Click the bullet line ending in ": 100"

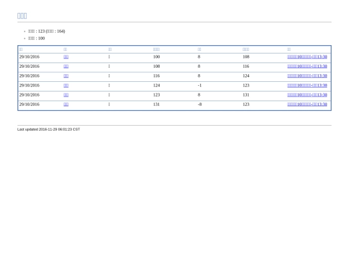pos(36,39)
